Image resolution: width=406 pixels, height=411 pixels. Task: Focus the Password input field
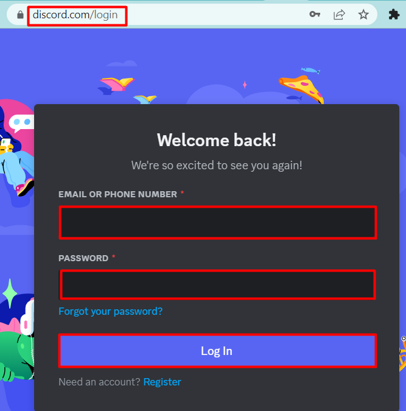218,285
